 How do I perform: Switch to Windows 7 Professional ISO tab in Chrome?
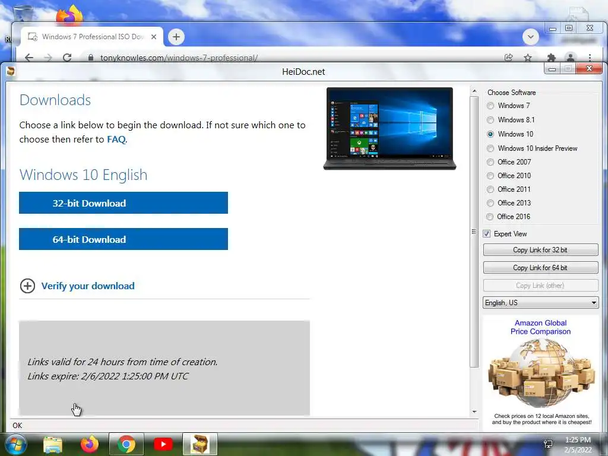(92, 37)
